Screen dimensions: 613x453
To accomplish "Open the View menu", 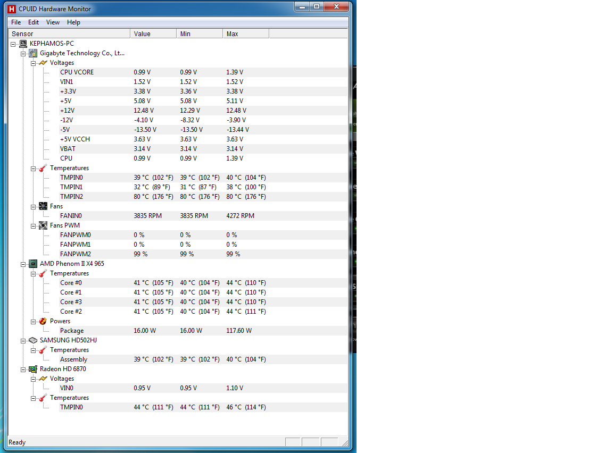I will pyautogui.click(x=53, y=22).
